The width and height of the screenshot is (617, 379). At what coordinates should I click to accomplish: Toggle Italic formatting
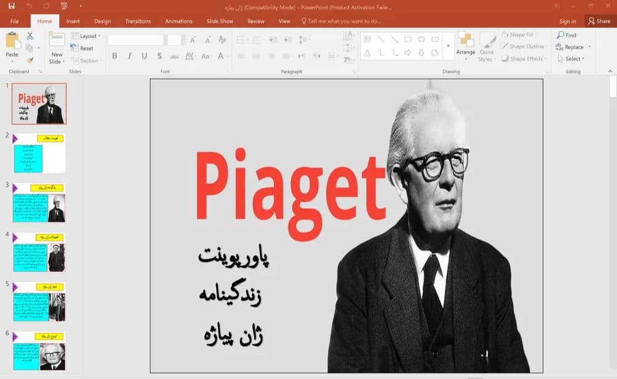pos(130,56)
